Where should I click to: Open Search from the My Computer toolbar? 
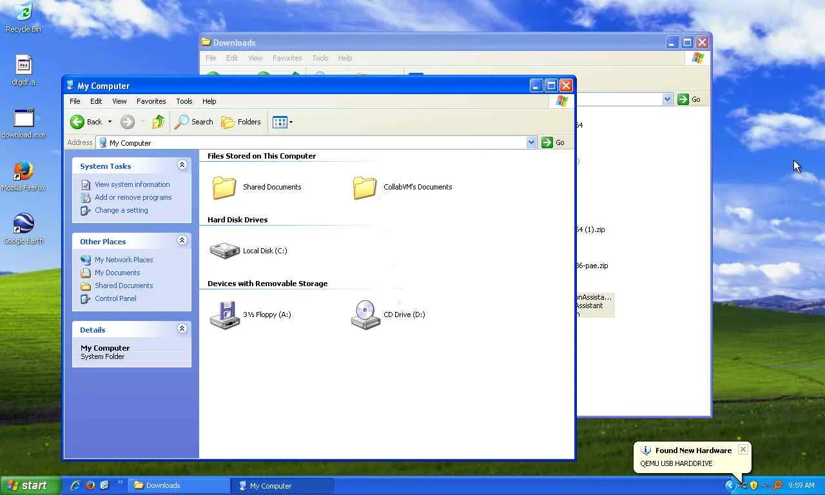194,122
